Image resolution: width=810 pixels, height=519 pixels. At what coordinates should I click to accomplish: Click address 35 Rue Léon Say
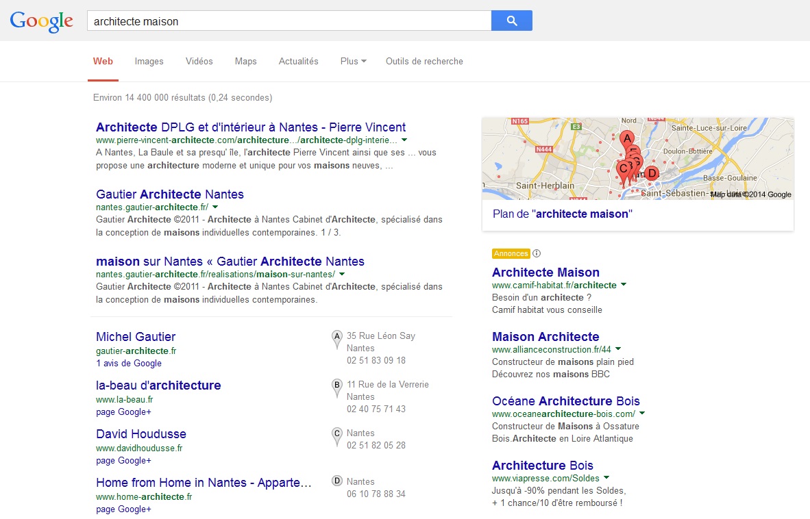click(381, 336)
